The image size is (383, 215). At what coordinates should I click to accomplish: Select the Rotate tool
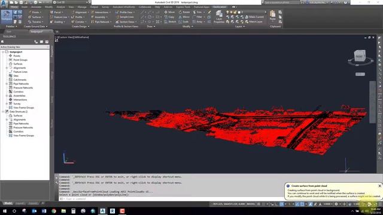(x=184, y=12)
